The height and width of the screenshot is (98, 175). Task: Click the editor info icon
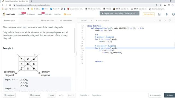pyautogui.click(x=155, y=20)
